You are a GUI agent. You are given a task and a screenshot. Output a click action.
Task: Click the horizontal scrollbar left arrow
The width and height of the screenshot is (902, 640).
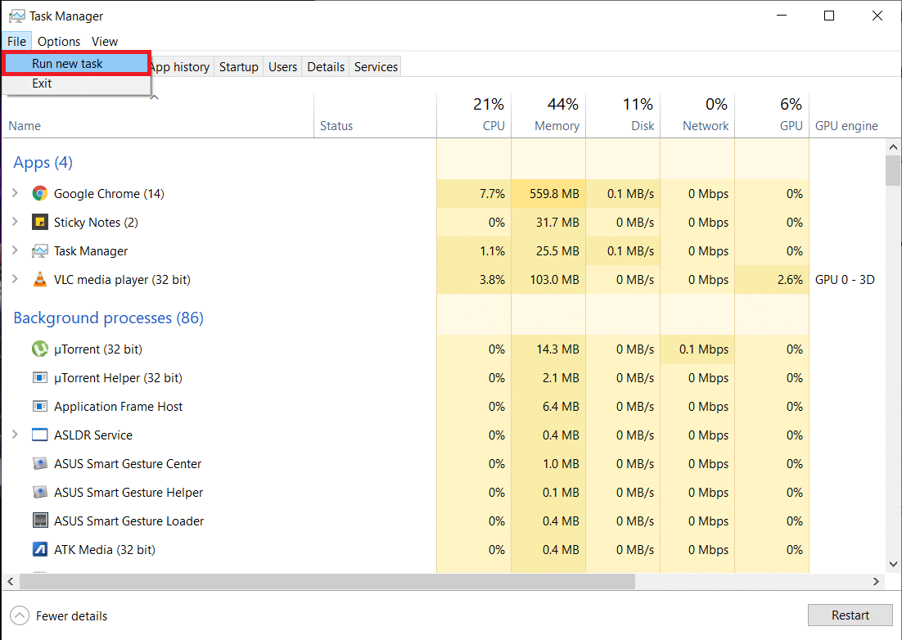point(11,581)
